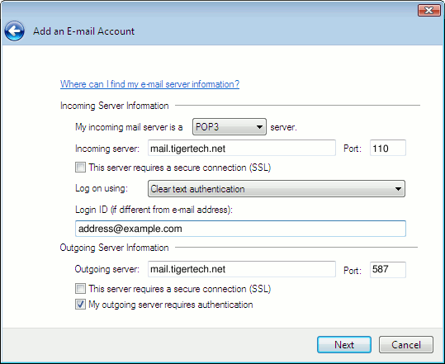445x364 pixels.
Task: Click the outgoing Port field showing 587
Action: pyautogui.click(x=388, y=270)
